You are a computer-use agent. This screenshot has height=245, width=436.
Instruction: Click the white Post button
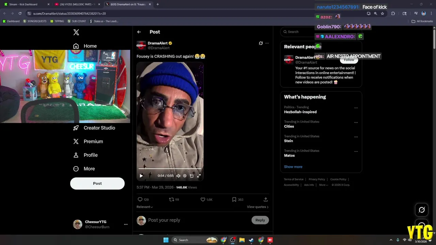tap(97, 183)
